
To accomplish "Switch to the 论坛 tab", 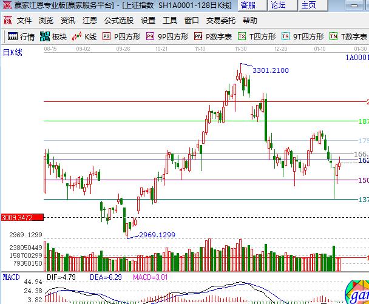I will (279, 5).
